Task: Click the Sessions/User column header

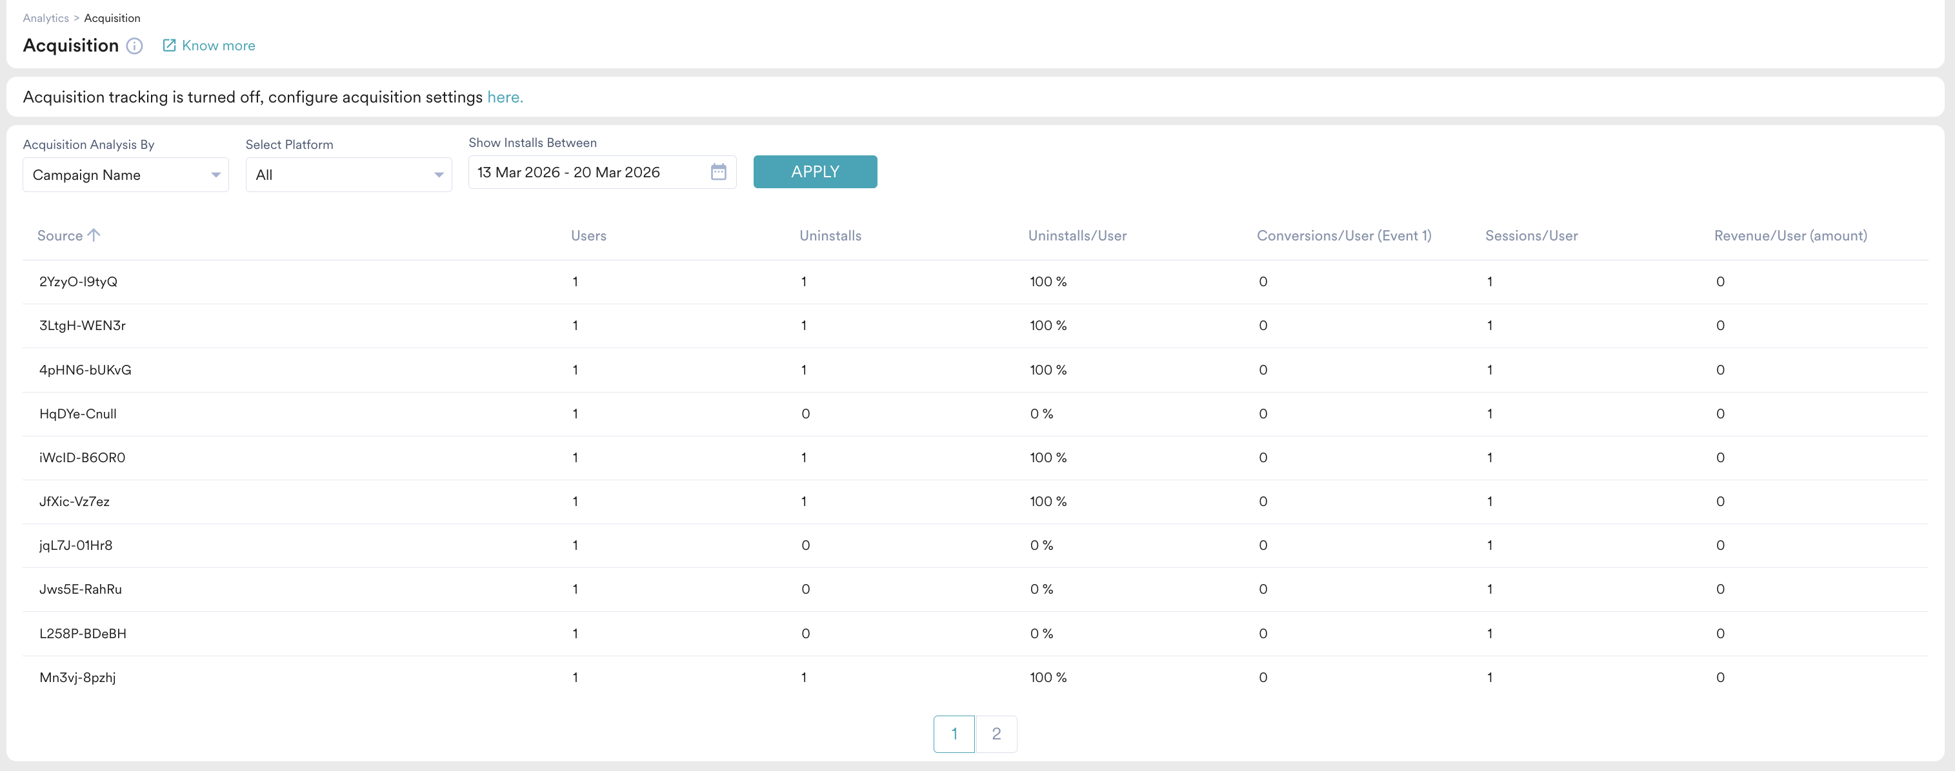Action: (1530, 236)
